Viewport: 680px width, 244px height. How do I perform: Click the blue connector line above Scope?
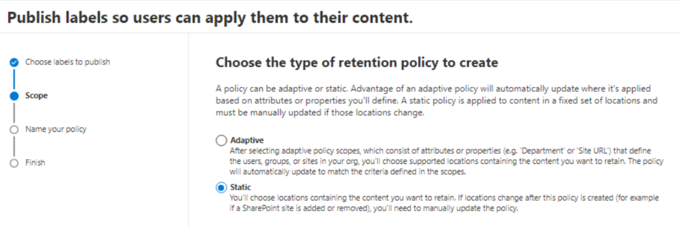click(15, 79)
